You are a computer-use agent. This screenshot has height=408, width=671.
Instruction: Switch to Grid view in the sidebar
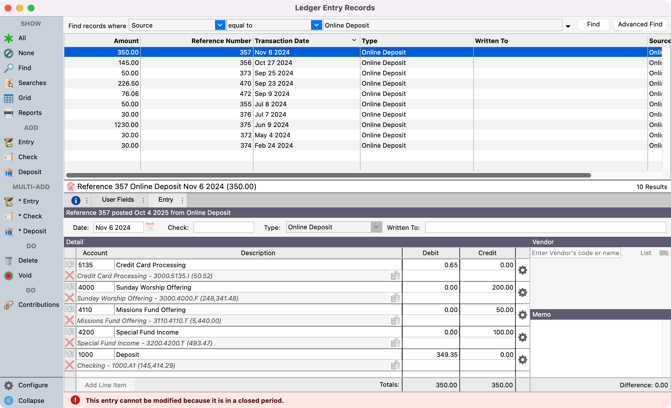9,98
